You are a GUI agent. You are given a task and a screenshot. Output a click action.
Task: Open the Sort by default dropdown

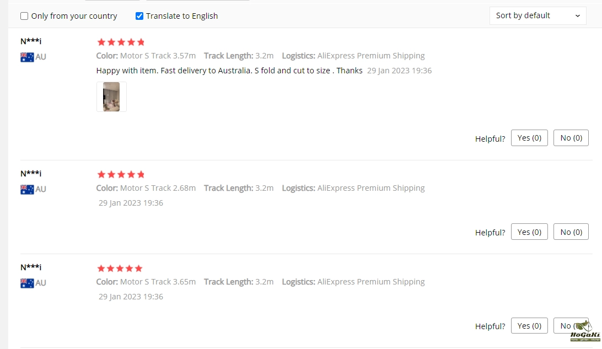tap(537, 15)
